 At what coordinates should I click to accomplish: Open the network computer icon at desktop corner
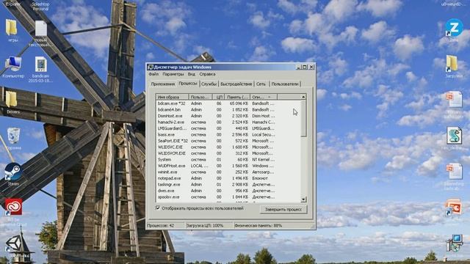coord(454,243)
